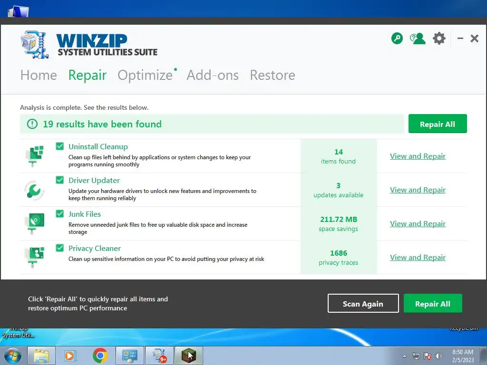Click the Scan Again button
Screen dimensions: 487x365
pyautogui.click(x=363, y=303)
